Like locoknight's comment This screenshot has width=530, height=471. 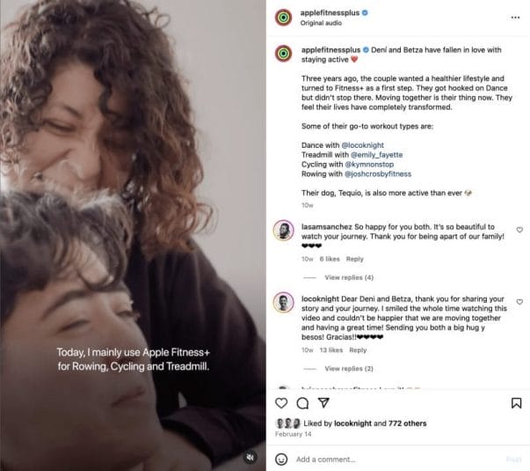pyautogui.click(x=519, y=301)
